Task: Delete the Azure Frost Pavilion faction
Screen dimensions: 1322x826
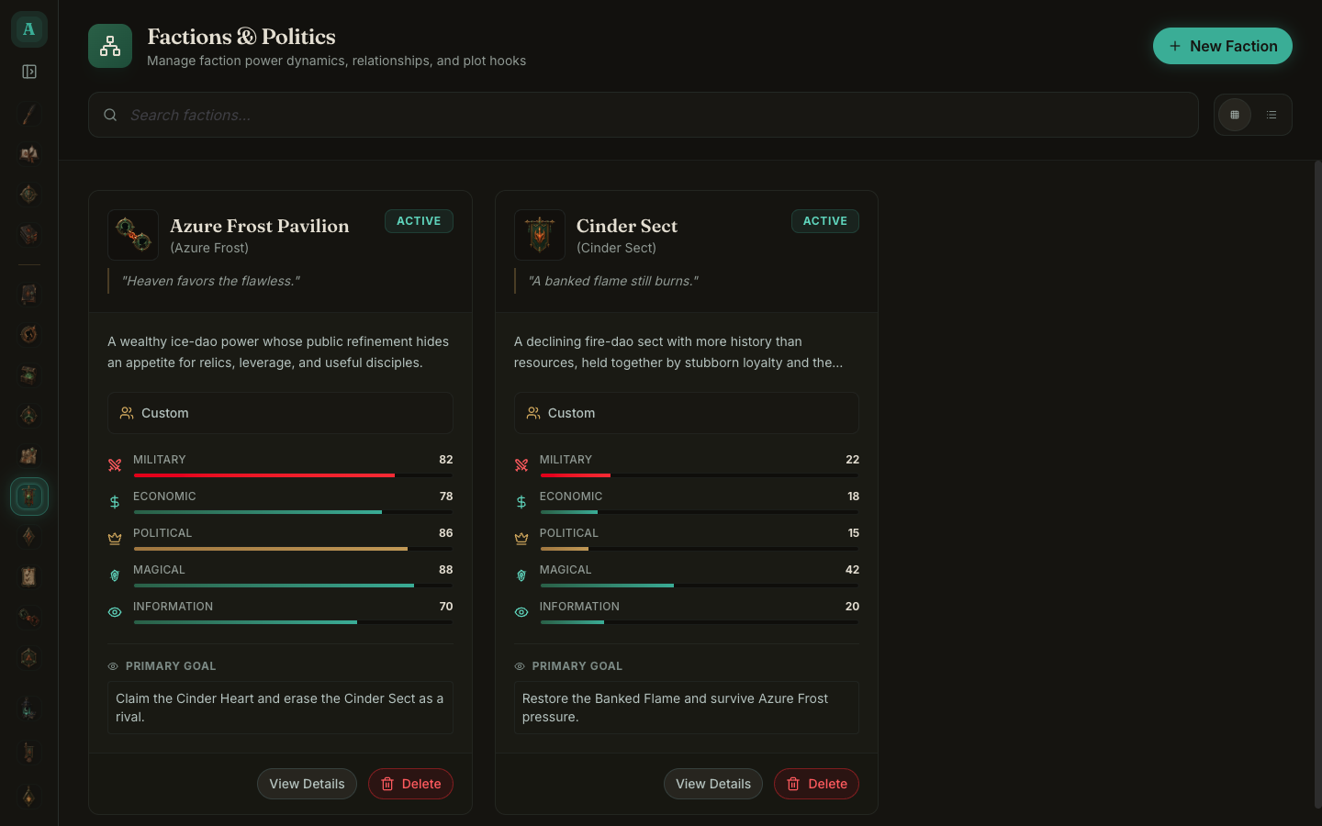Action: [410, 784]
